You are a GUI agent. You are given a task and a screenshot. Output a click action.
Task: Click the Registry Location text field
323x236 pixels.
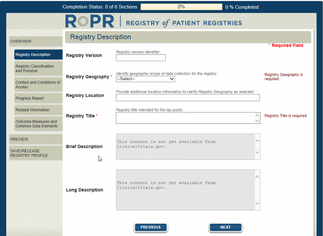click(x=188, y=98)
